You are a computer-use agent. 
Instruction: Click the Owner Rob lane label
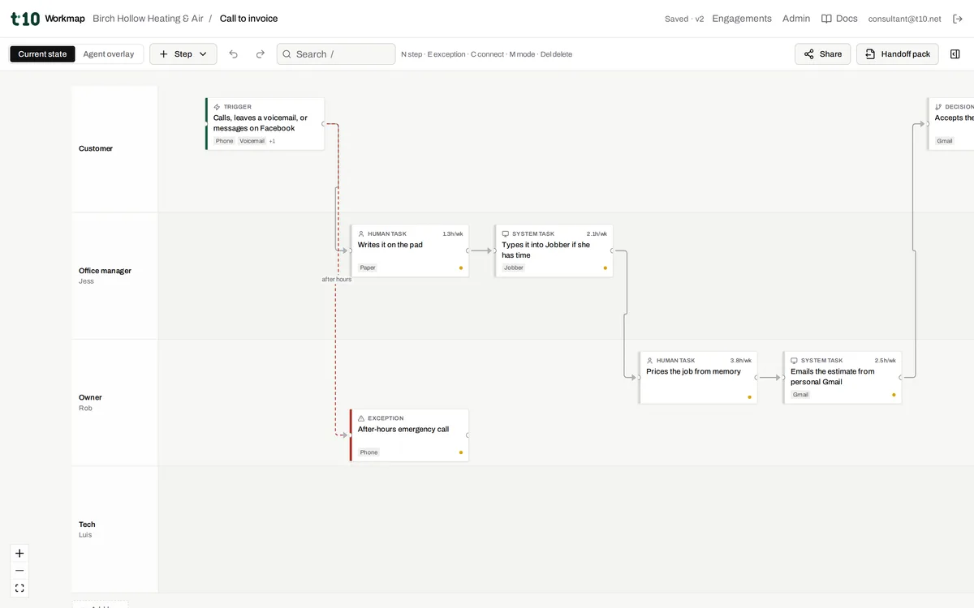point(90,402)
